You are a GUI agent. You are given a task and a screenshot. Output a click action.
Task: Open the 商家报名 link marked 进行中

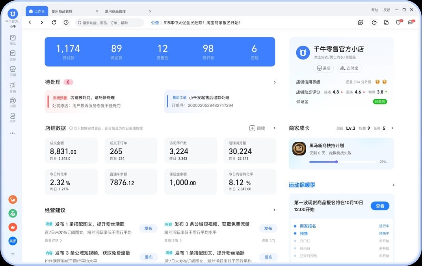(x=308, y=225)
